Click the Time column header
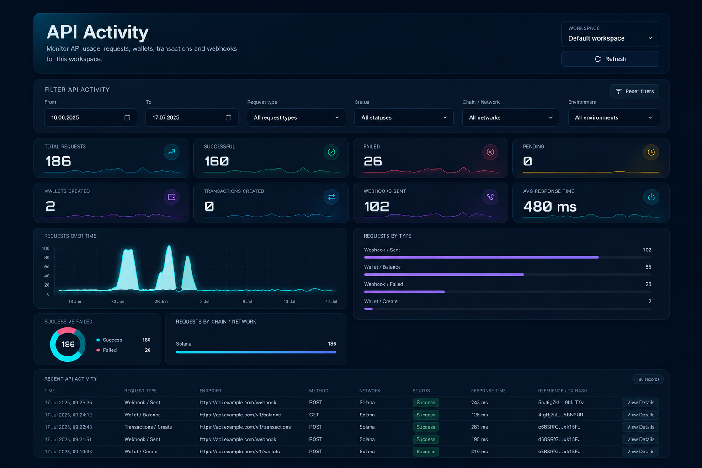Image resolution: width=702 pixels, height=468 pixels. tap(50, 391)
